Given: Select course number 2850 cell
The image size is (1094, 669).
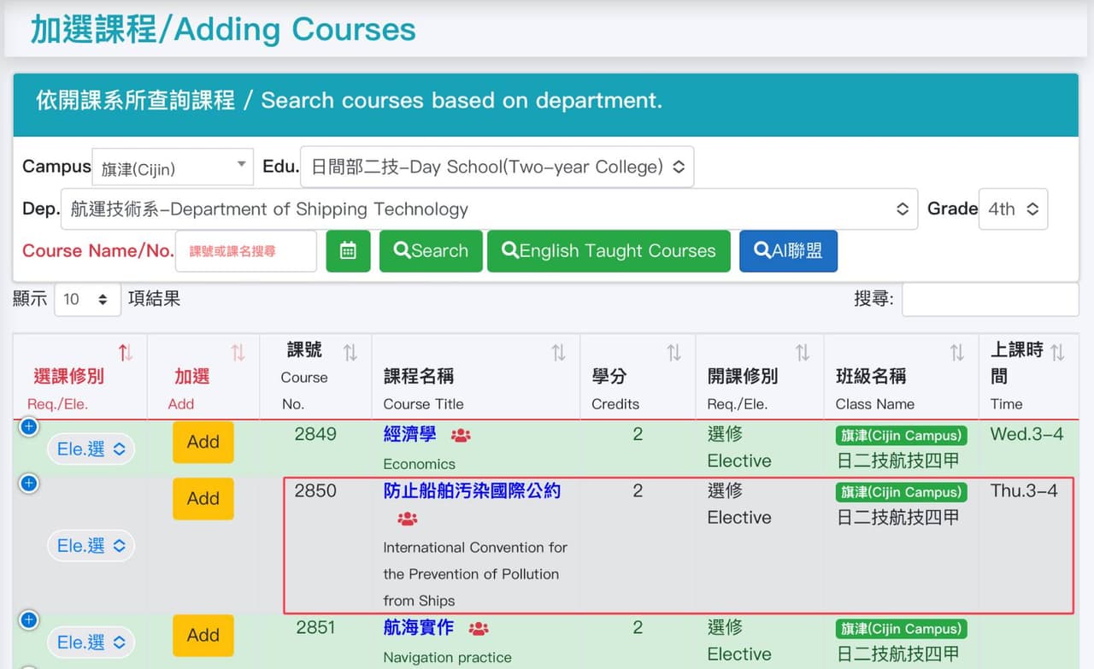Looking at the screenshot, I should 315,491.
